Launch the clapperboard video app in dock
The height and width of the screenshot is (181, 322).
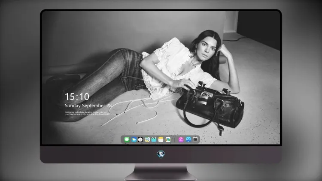pyautogui.click(x=154, y=139)
